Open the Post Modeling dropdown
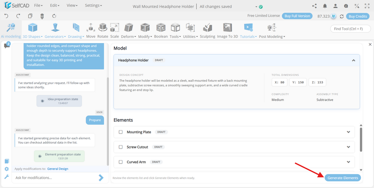The height and width of the screenshot is (188, 374). point(272,31)
